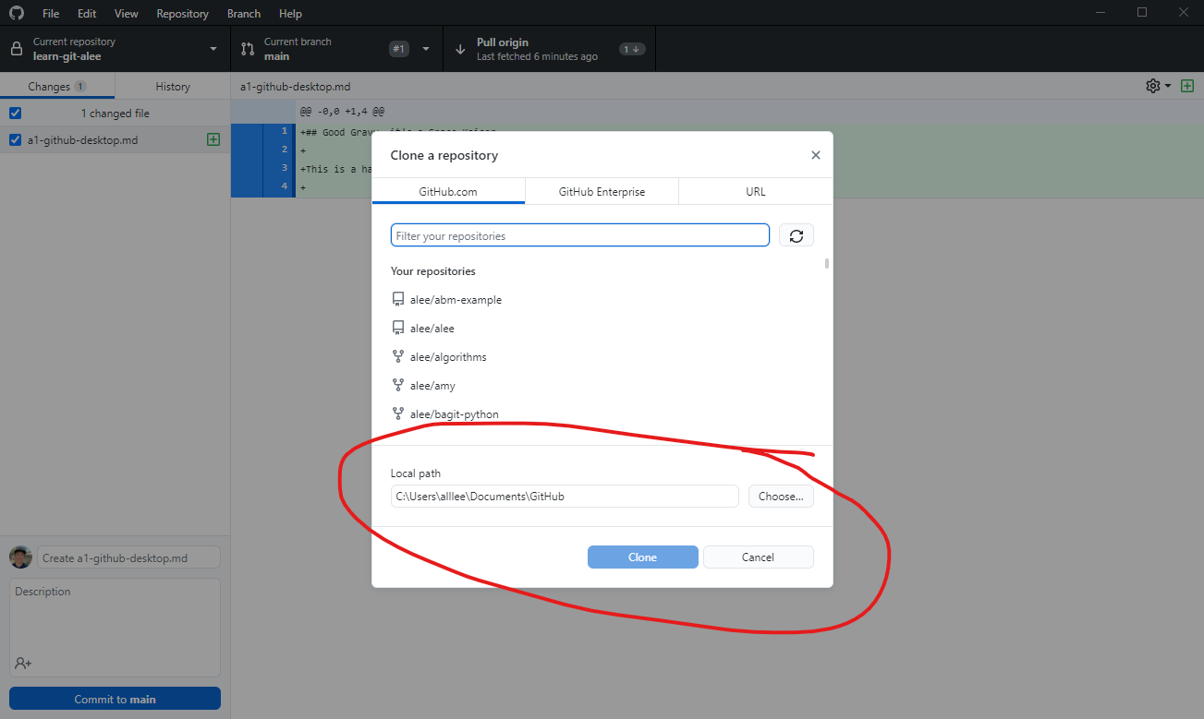Screen dimensions: 1204x719
Task: Select the Changes tab
Action: coord(57,86)
